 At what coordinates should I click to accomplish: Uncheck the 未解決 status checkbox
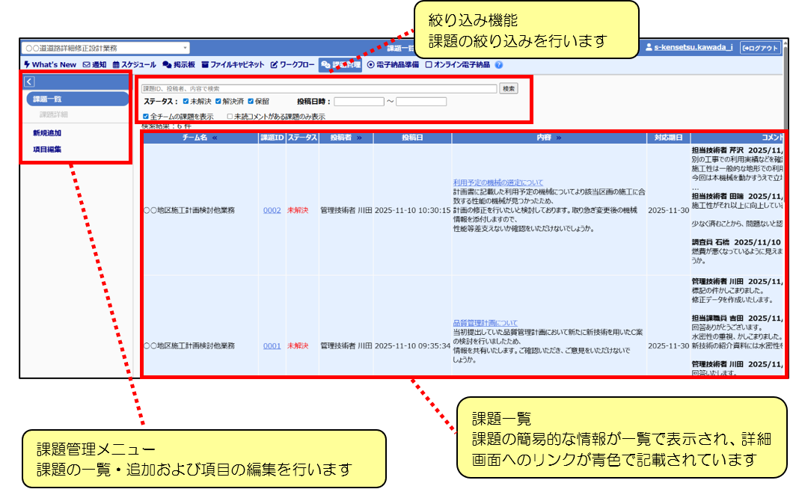186,102
